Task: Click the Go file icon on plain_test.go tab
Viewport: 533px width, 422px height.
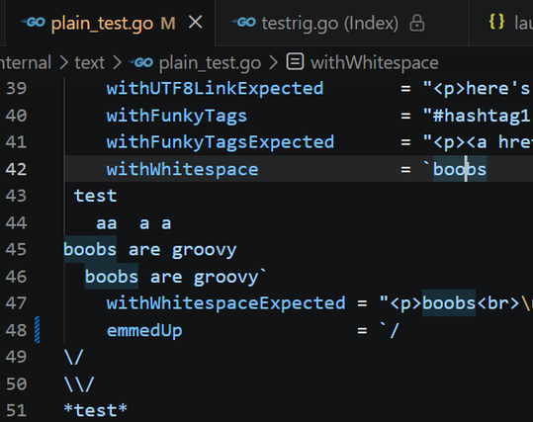Action: [33, 23]
